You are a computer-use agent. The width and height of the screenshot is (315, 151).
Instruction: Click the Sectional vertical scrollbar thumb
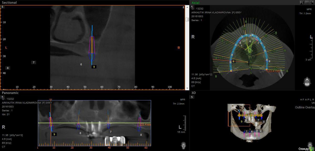click(187, 19)
